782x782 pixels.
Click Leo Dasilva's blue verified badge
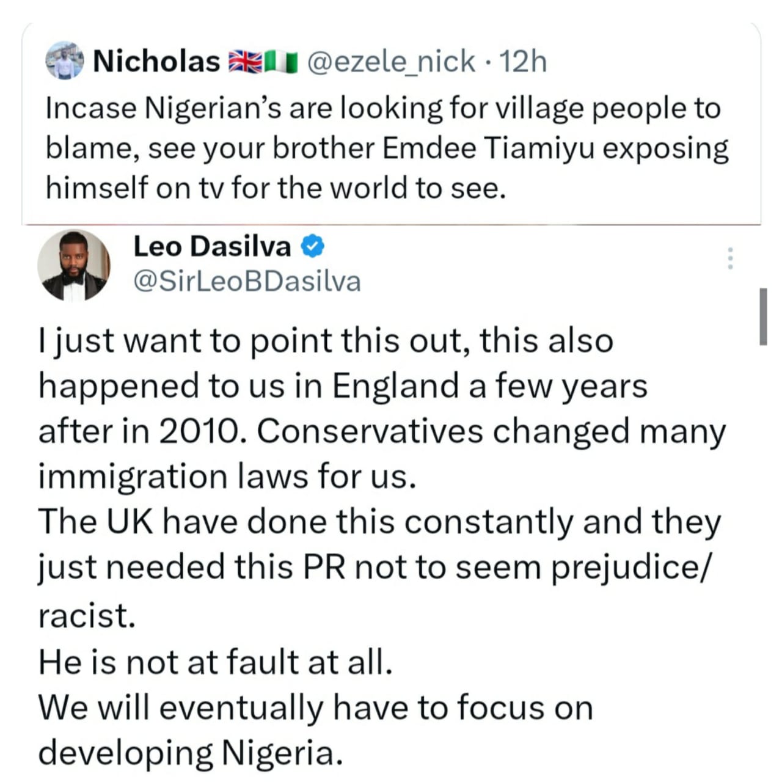pyautogui.click(x=313, y=246)
